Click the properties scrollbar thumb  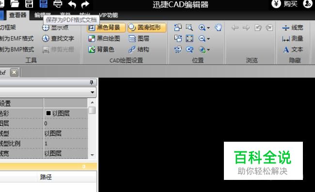tap(92, 110)
